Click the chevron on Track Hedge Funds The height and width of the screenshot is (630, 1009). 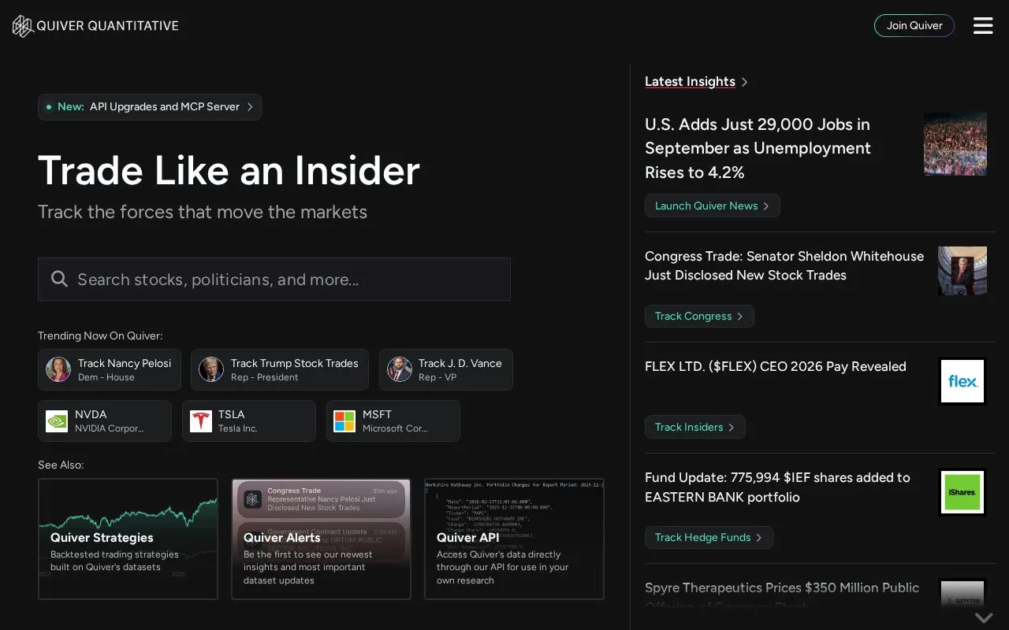pyautogui.click(x=758, y=537)
